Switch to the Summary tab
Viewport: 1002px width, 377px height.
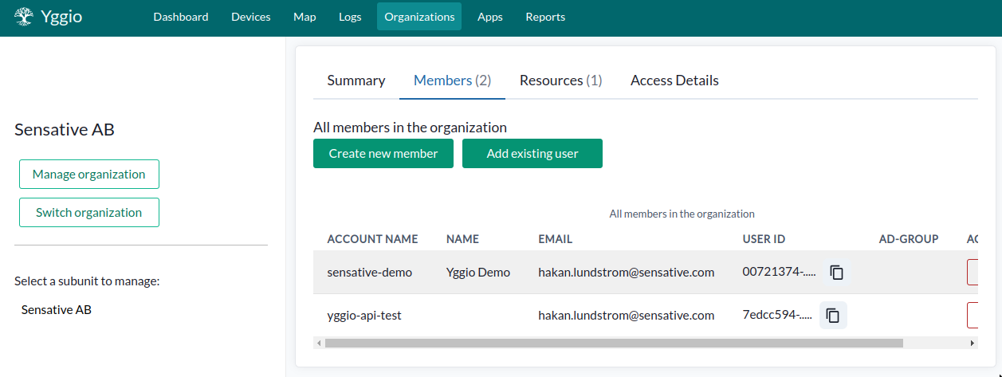pos(356,81)
